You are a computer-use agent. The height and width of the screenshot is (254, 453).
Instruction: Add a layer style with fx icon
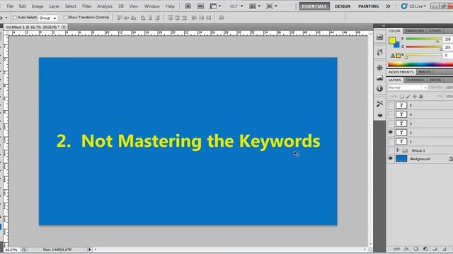point(406,249)
